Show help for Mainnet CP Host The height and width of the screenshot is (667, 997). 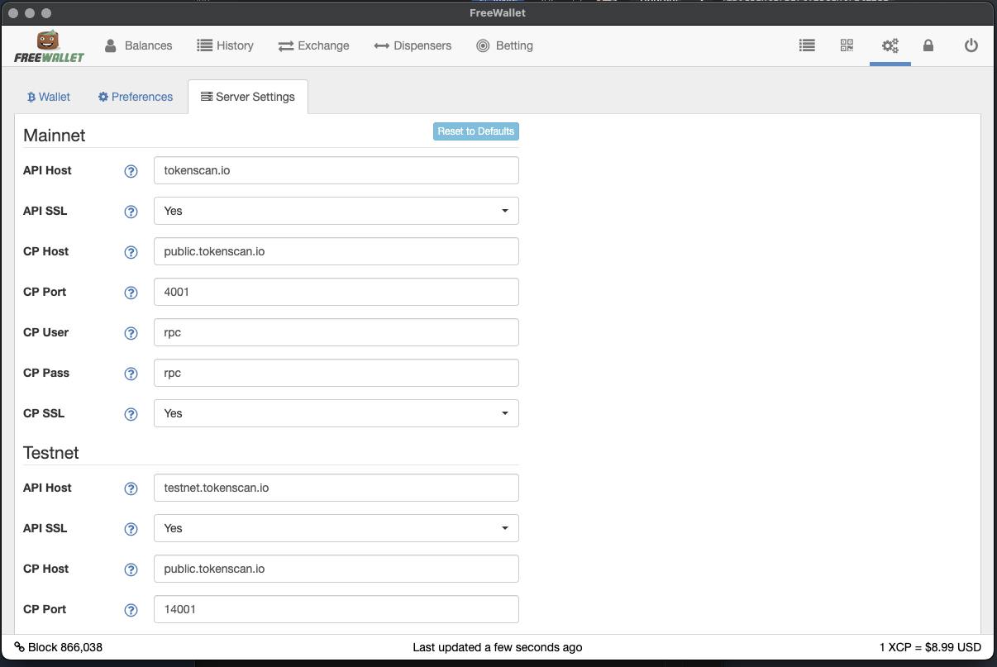click(131, 252)
